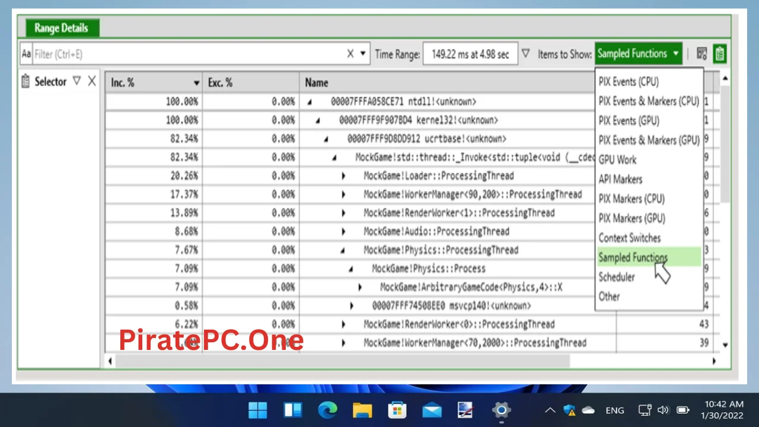Expand MockGame!Loader::ProcessingThread node
The height and width of the screenshot is (427, 759).
(x=343, y=176)
